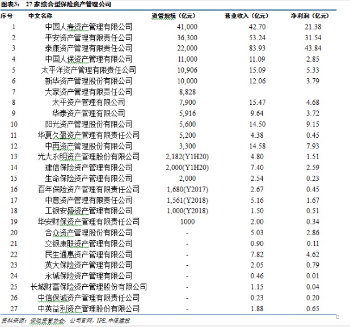
Task: Select the asset scale value '1,561(Y2018)'
Action: pyautogui.click(x=188, y=200)
